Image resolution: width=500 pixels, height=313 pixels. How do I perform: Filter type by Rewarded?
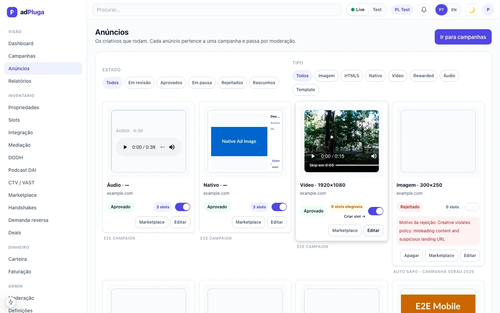pyautogui.click(x=424, y=76)
